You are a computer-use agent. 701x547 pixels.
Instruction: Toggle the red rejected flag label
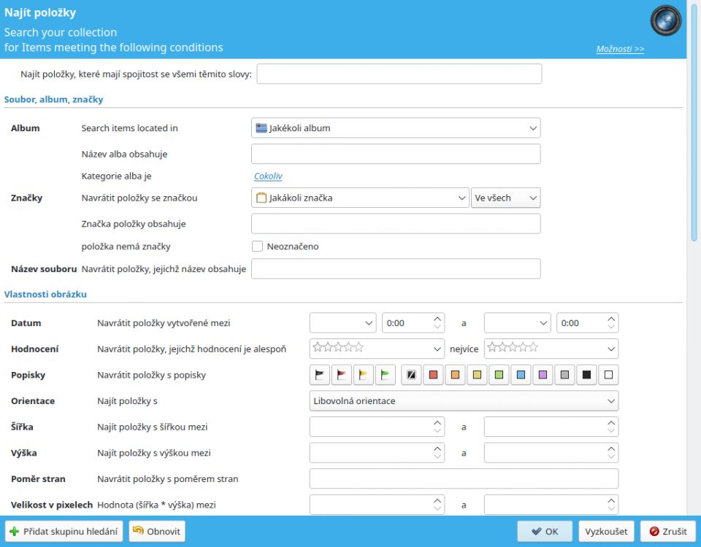pyautogui.click(x=342, y=375)
